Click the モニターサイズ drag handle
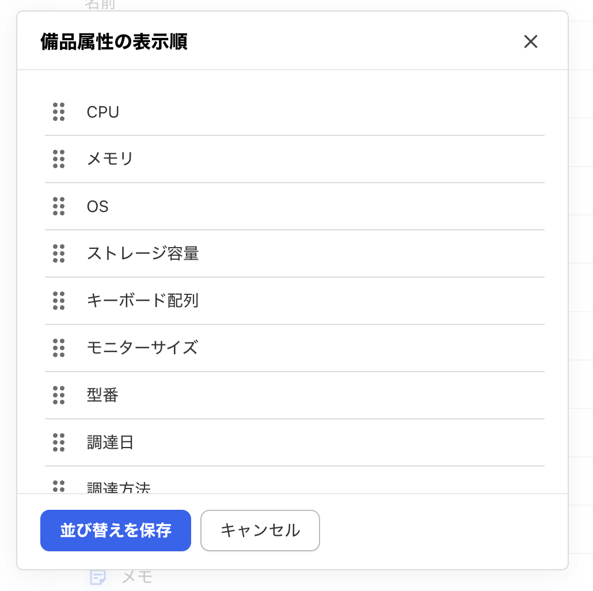Screen dimensions: 593x591 point(58,348)
